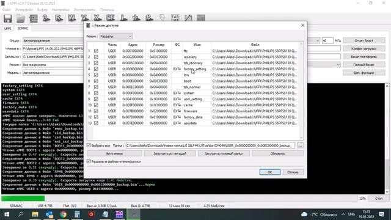This screenshot has height=220, width=391.
Task: Click the question mark detect icon
Action: (x=46, y=18)
